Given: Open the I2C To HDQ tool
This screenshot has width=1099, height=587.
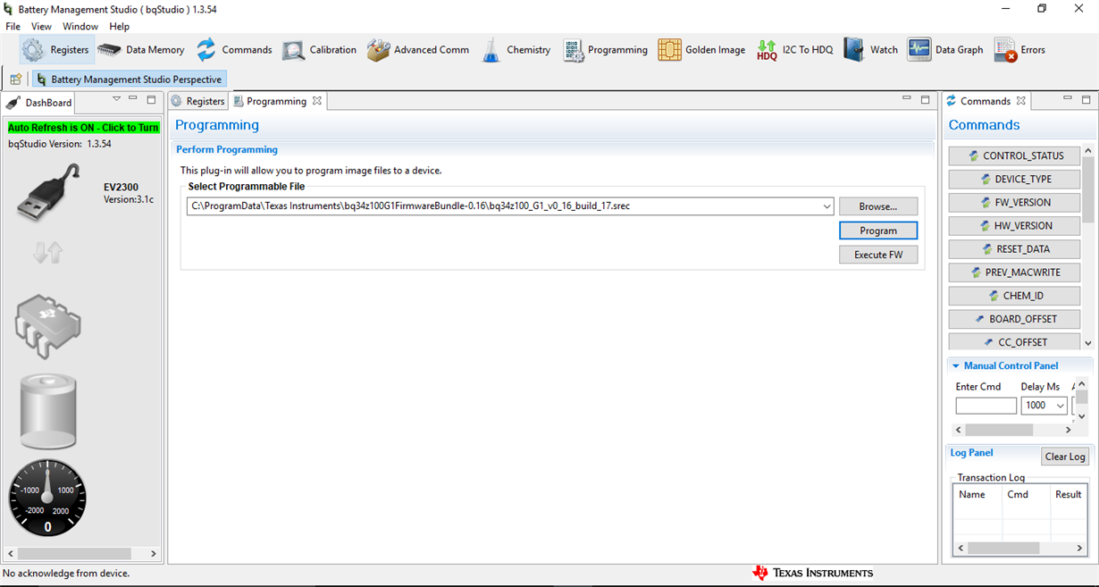Looking at the screenshot, I should [x=794, y=50].
